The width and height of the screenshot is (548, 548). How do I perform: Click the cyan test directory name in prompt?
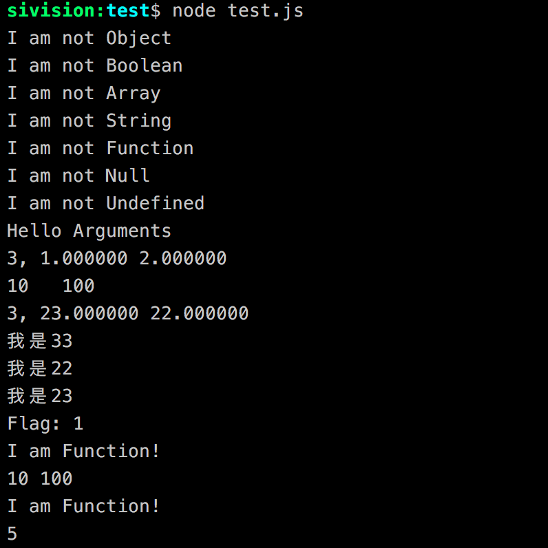(x=128, y=11)
